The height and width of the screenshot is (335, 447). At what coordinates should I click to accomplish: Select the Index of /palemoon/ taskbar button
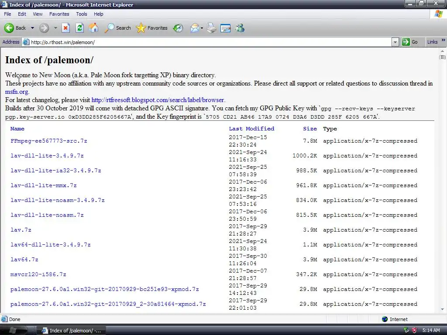click(x=71, y=331)
